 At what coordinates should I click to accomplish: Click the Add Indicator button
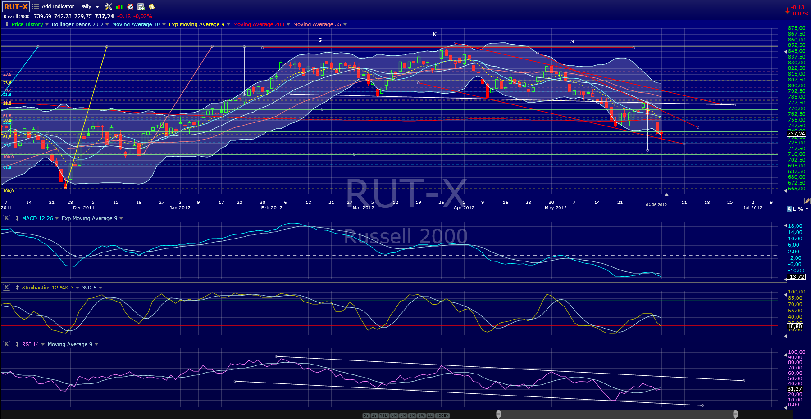click(58, 6)
